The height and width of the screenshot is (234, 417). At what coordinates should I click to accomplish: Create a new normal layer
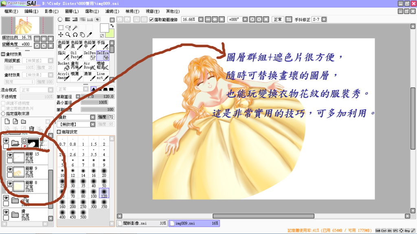coord(7,121)
